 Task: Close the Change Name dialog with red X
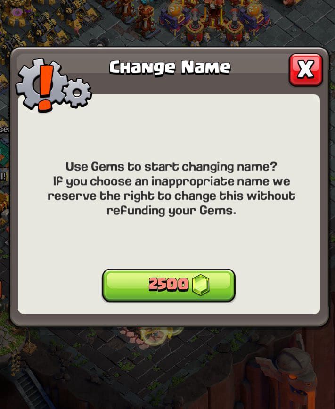(x=305, y=70)
